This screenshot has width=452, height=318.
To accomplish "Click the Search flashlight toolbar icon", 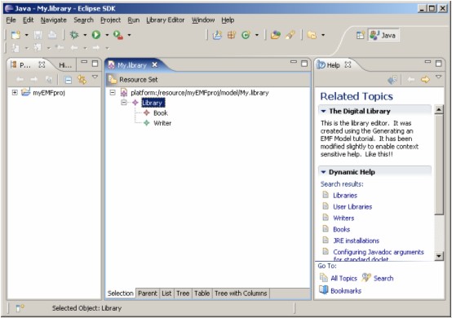I will pyautogui.click(x=290, y=35).
